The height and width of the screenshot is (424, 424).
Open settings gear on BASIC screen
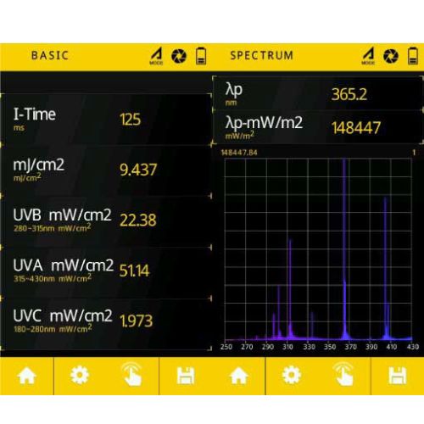pyautogui.click(x=80, y=376)
